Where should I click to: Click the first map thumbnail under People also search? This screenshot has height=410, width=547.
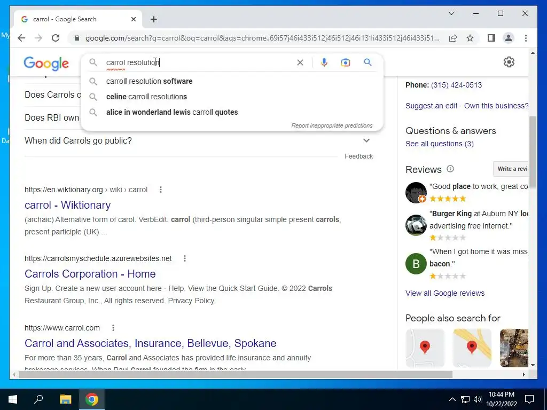pos(425,348)
